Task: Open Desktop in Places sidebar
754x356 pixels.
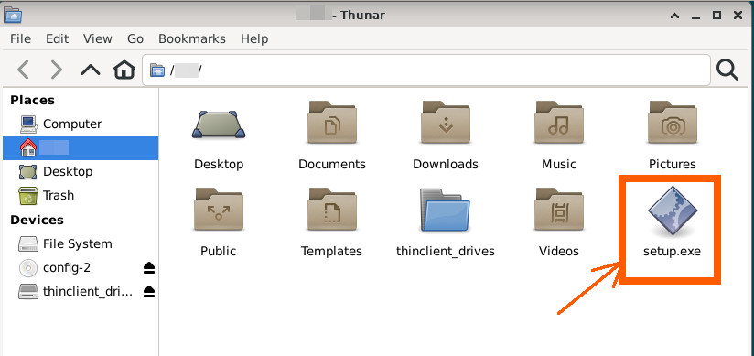Action: coord(81,171)
